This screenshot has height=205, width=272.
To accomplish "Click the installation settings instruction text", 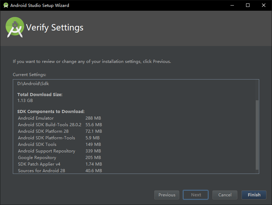I will [92, 62].
